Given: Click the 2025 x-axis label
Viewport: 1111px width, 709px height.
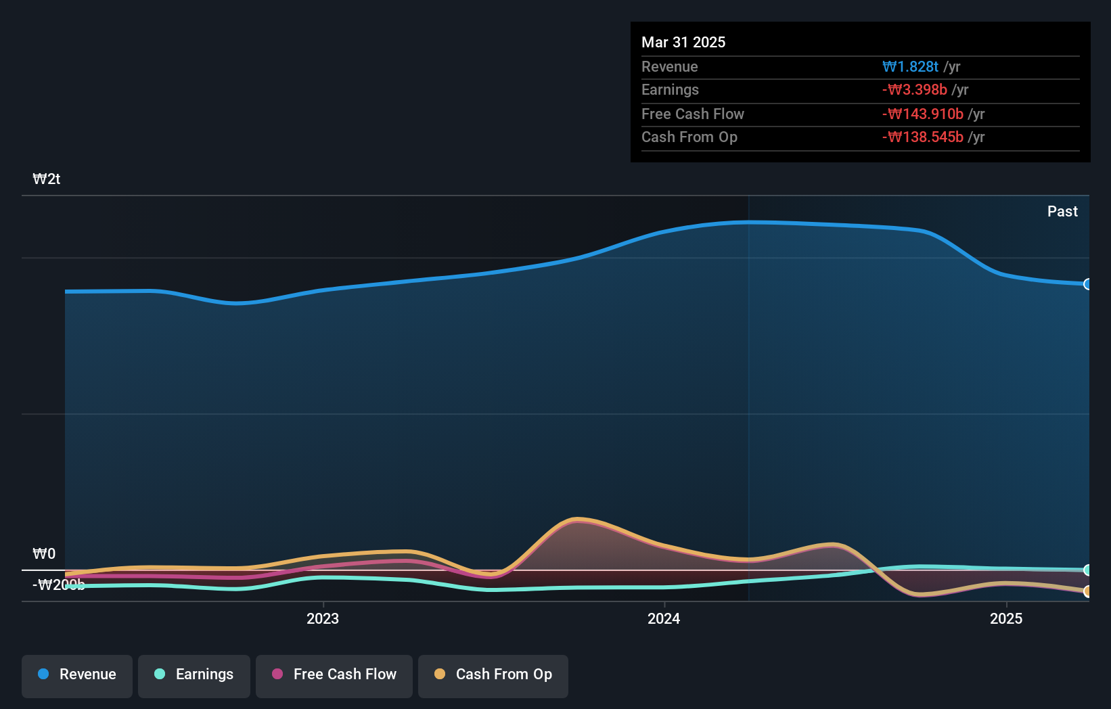Looking at the screenshot, I should pyautogui.click(x=1006, y=618).
